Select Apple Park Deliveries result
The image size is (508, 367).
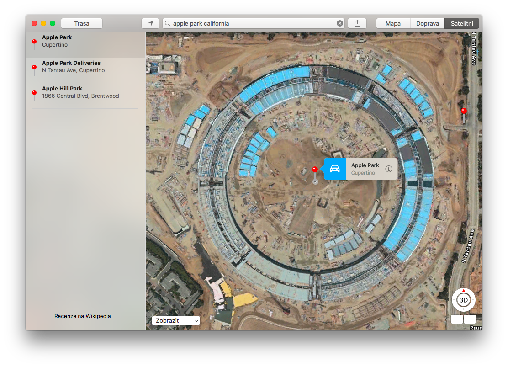[85, 70]
